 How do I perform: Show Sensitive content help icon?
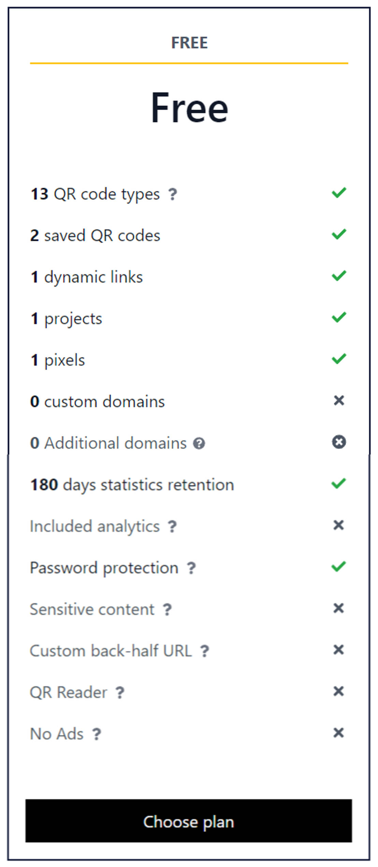[x=167, y=609]
